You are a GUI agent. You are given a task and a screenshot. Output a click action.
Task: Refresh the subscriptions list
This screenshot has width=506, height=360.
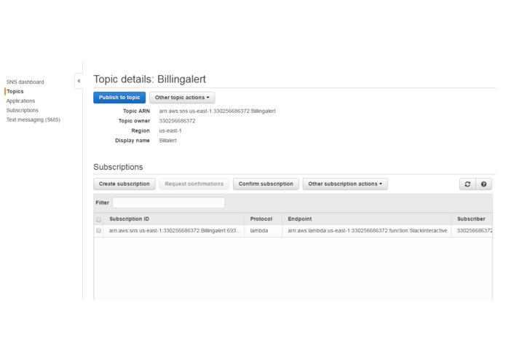click(x=467, y=184)
